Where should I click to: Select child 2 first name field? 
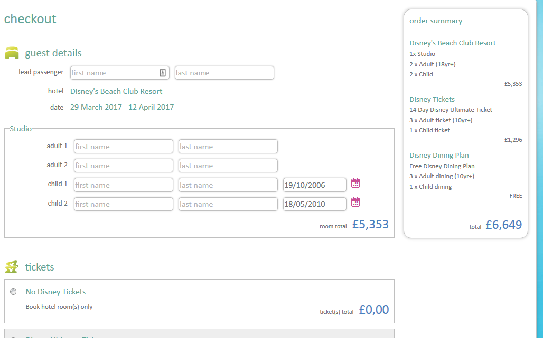pos(123,204)
